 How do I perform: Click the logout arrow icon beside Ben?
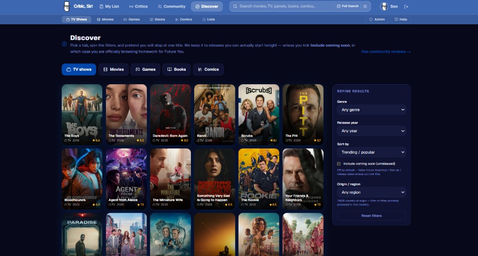pyautogui.click(x=406, y=7)
